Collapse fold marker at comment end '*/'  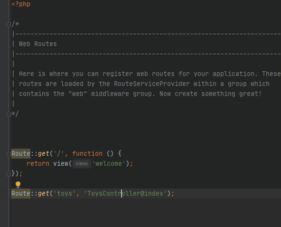tap(9, 114)
